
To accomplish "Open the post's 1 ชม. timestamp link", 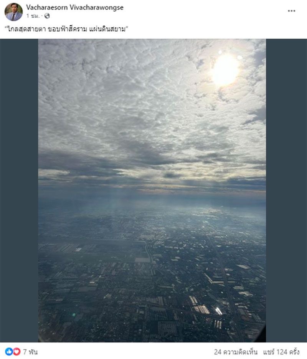I will pos(33,16).
